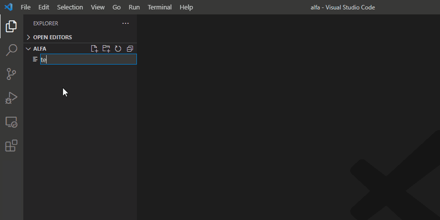This screenshot has height=220, width=440.
Task: Collapse all folders in Explorer
Action: (130, 49)
